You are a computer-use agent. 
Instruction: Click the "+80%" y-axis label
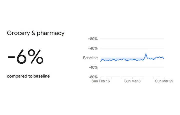[x=92, y=39]
